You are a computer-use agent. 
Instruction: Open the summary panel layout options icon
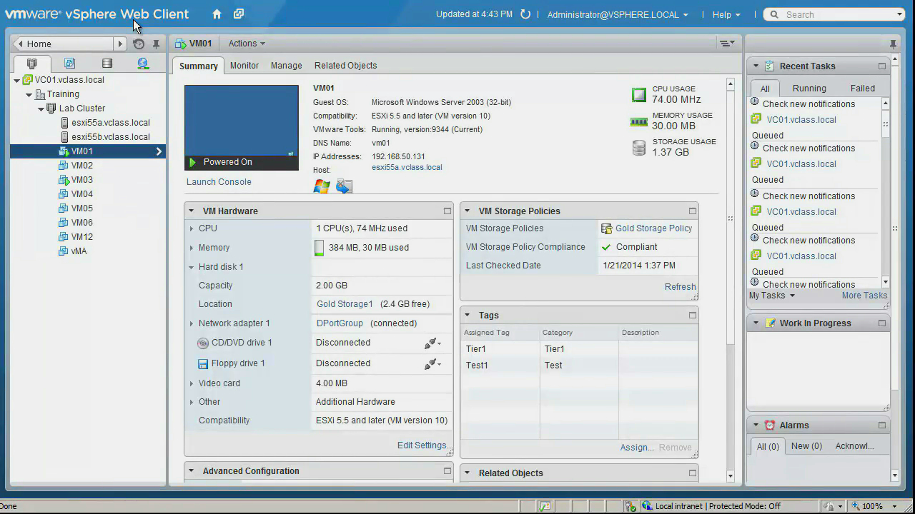(727, 44)
